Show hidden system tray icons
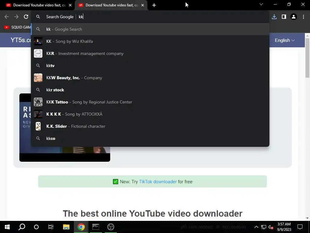This screenshot has width=310, height=233. click(x=256, y=227)
